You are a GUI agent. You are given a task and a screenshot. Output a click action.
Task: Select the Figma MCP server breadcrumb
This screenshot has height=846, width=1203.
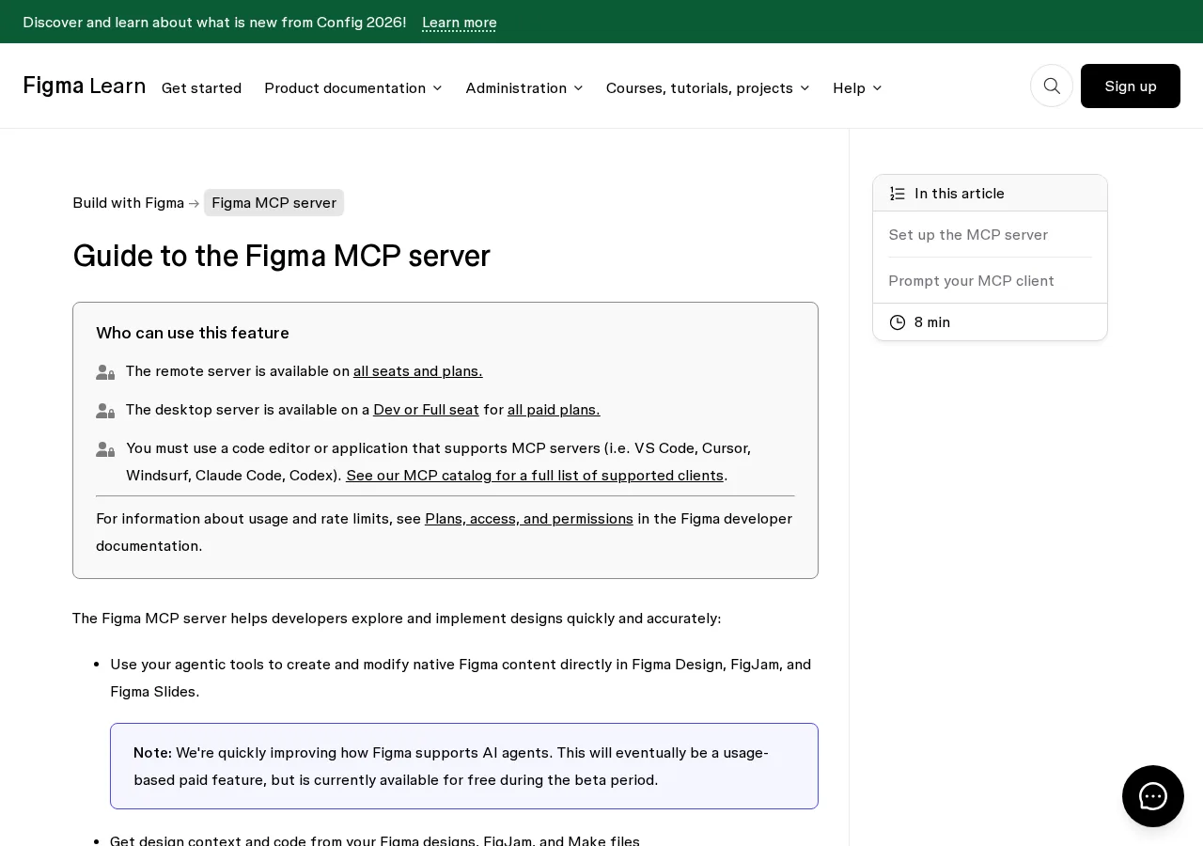coord(273,203)
